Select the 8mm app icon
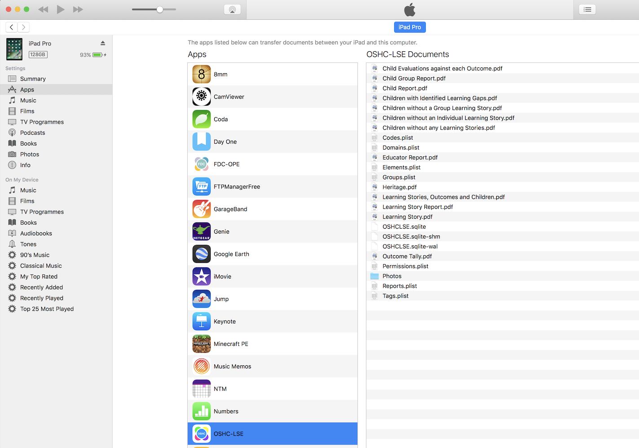 click(x=202, y=74)
